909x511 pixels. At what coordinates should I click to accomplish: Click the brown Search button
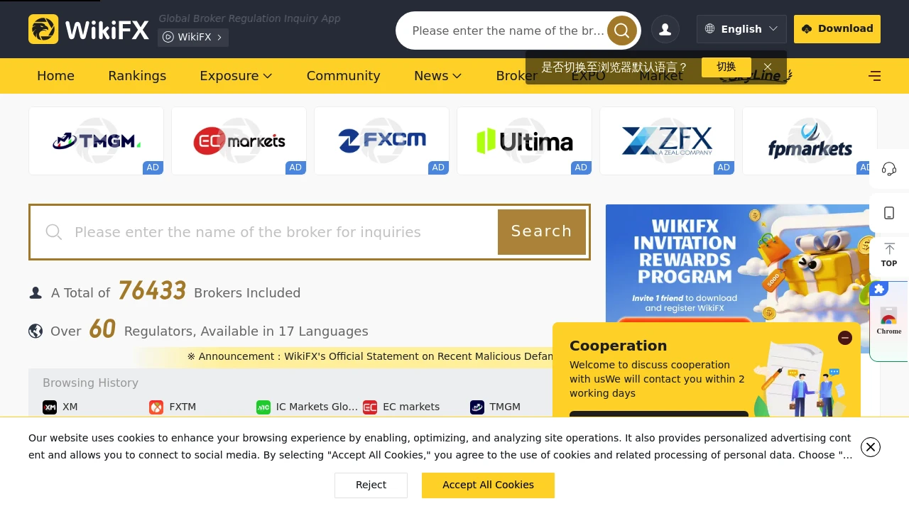point(542,232)
